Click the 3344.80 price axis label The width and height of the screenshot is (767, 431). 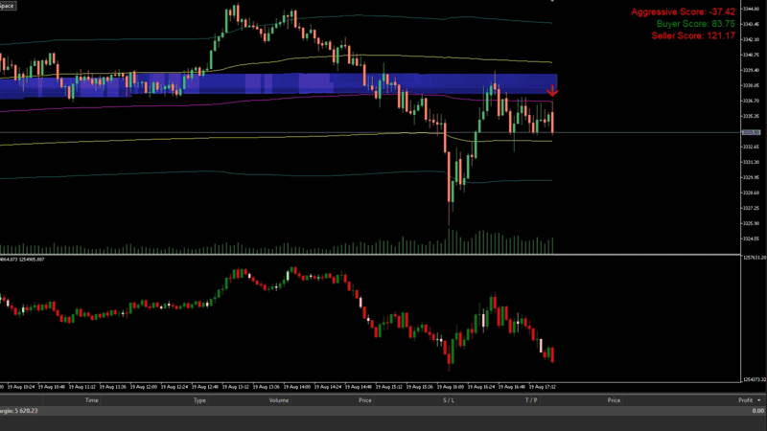(x=751, y=9)
